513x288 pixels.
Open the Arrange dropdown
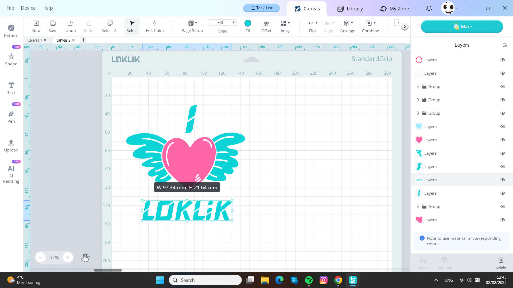pyautogui.click(x=348, y=26)
